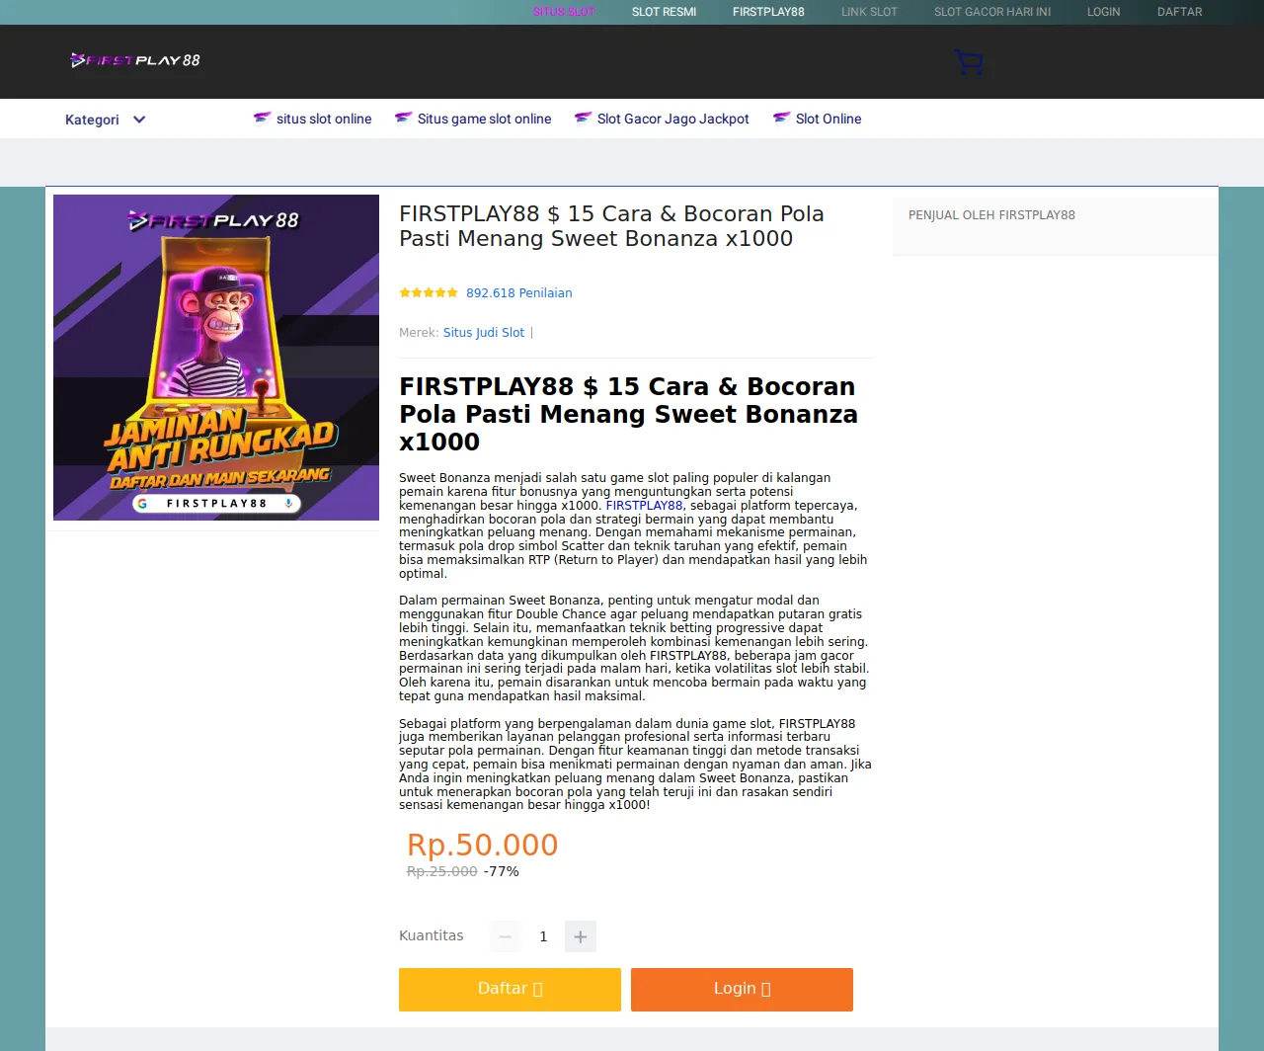Increase quantity with plus button

581,936
